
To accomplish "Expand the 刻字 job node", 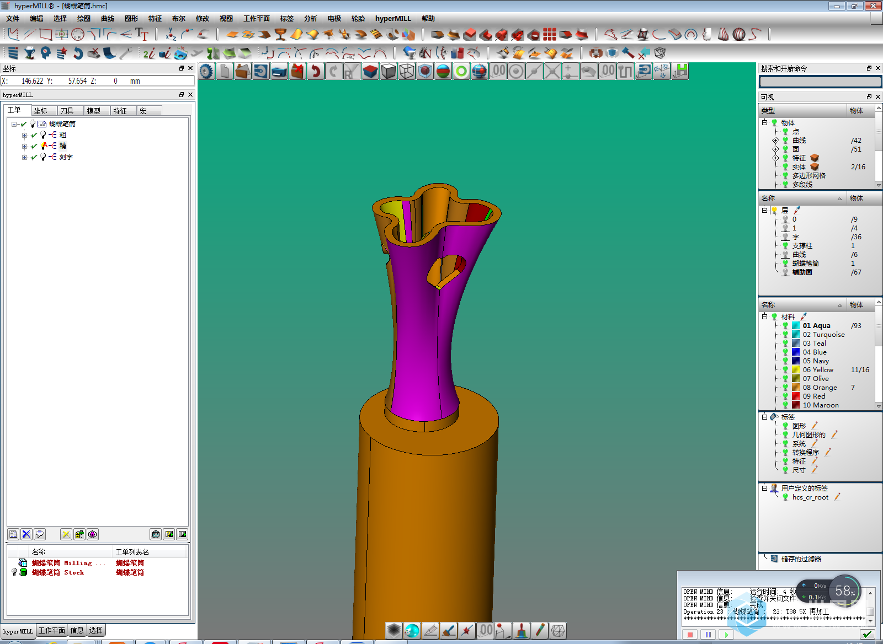I will pos(24,157).
